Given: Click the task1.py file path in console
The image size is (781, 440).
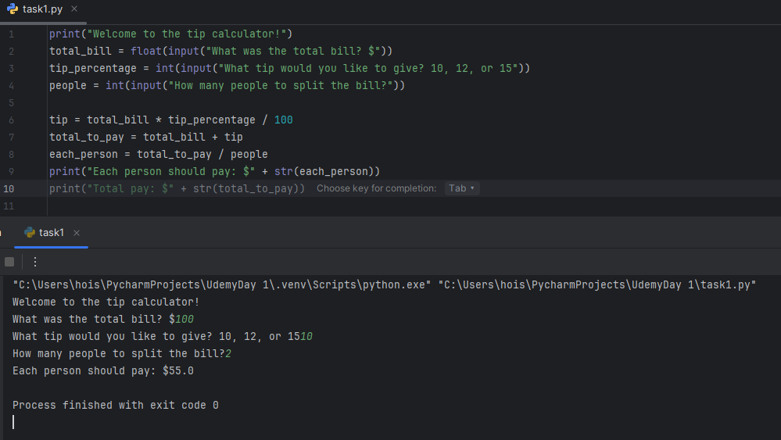Looking at the screenshot, I should point(596,284).
